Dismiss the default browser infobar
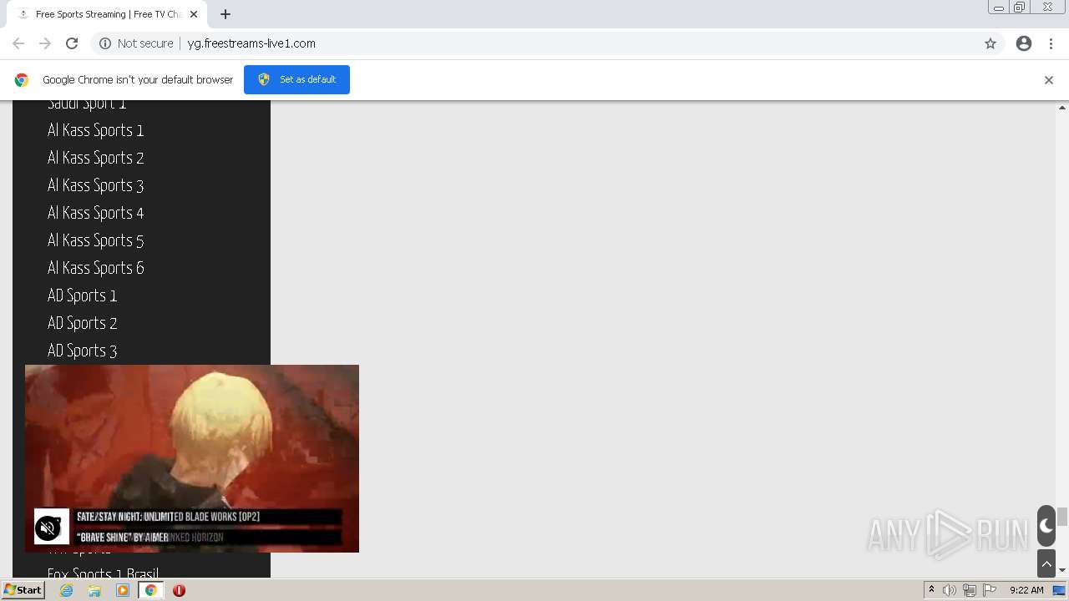The width and height of the screenshot is (1069, 601). click(1049, 80)
